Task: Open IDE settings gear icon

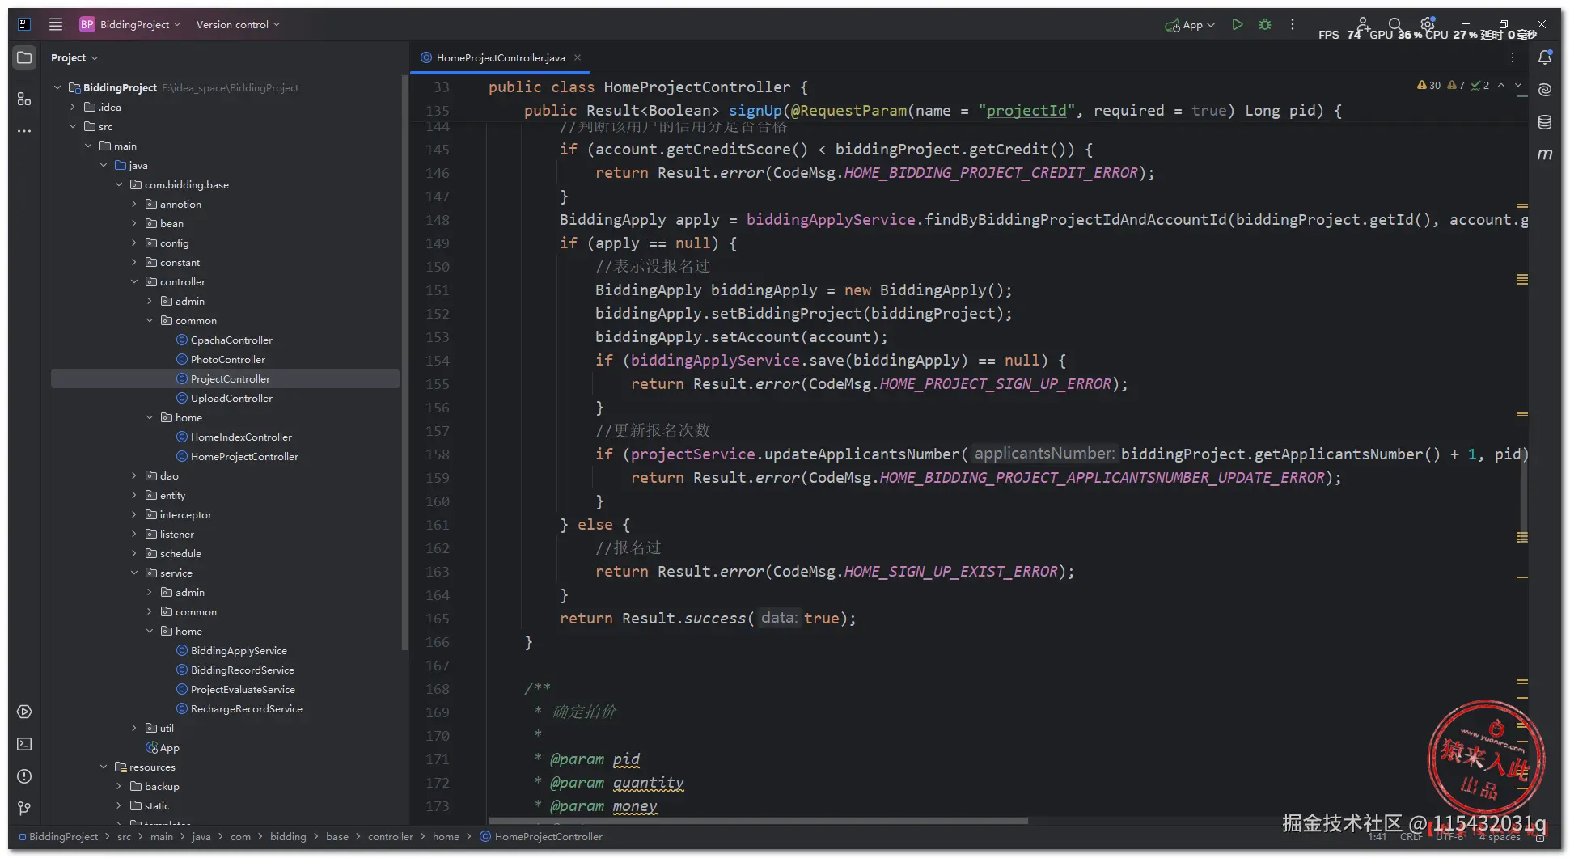Action: (x=1428, y=24)
